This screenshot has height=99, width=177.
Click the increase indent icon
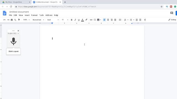(140, 20)
